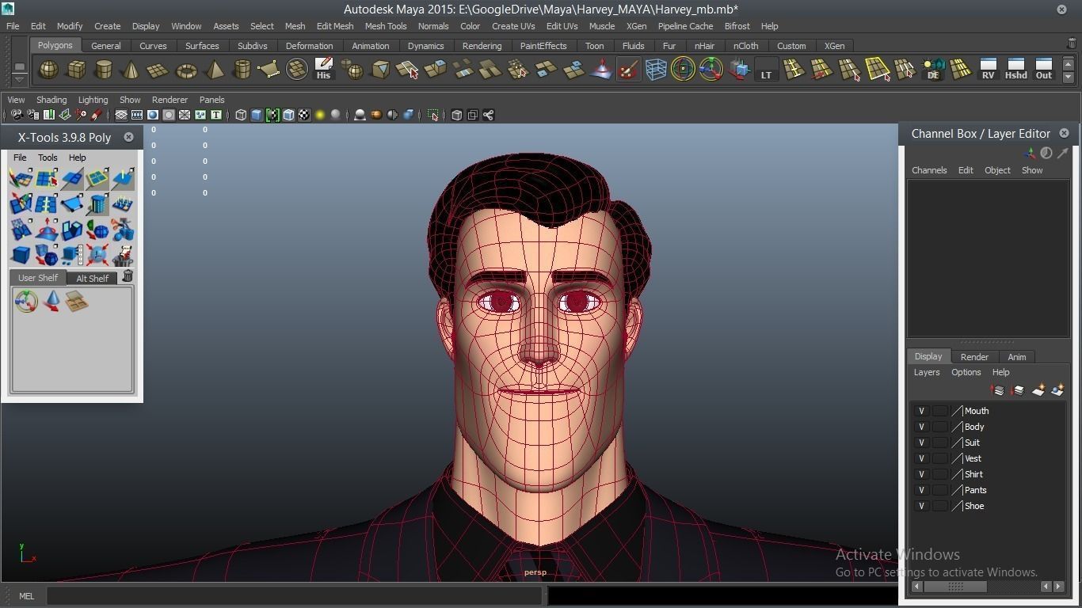Click the Layer Editor horizontal scrollbar
This screenshot has height=608, width=1082.
(x=955, y=587)
